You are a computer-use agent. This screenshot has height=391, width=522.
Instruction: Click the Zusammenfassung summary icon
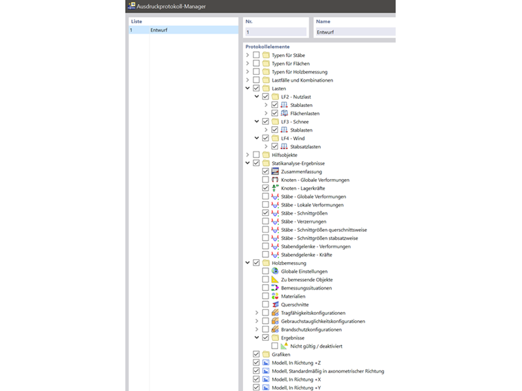click(x=275, y=171)
